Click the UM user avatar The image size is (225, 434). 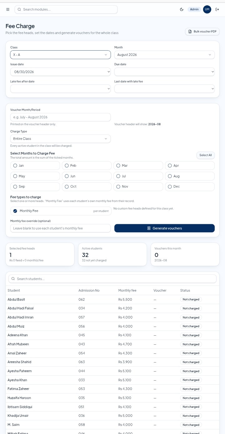[207, 9]
